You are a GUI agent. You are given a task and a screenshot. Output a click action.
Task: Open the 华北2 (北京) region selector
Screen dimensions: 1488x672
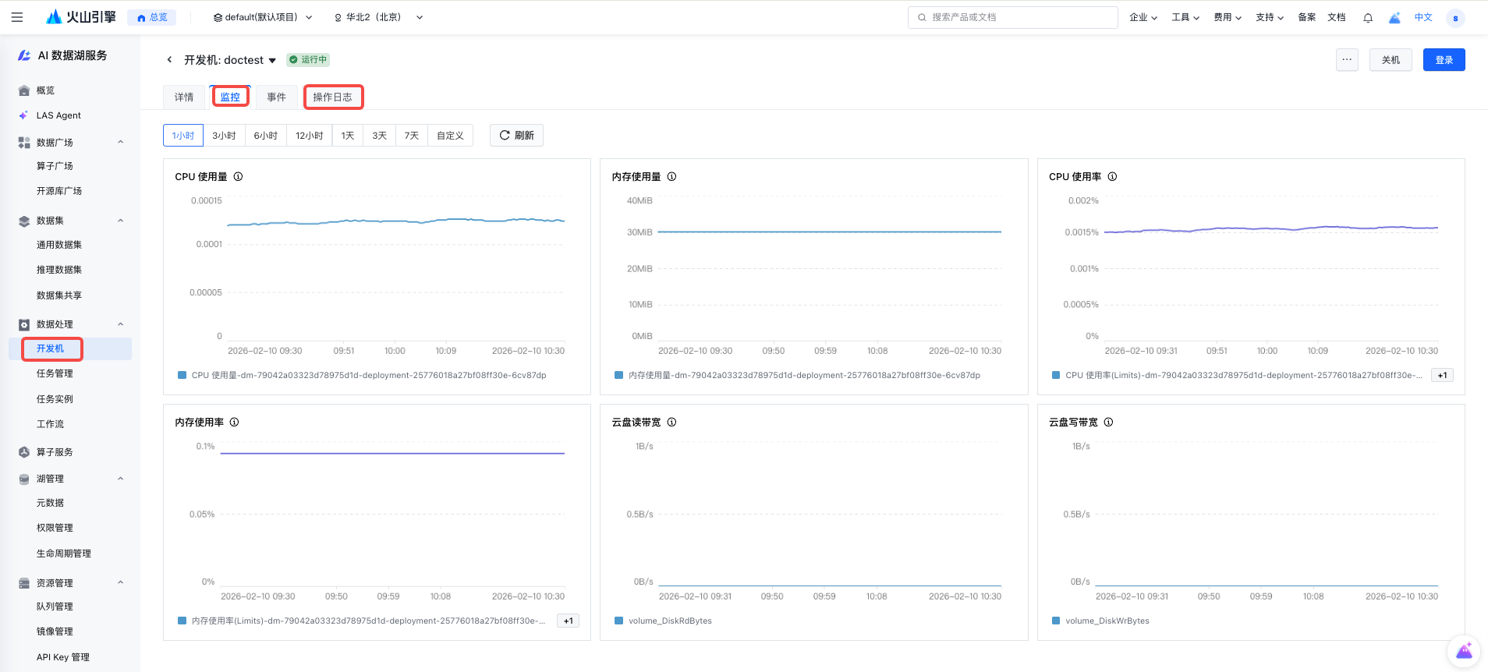378,17
